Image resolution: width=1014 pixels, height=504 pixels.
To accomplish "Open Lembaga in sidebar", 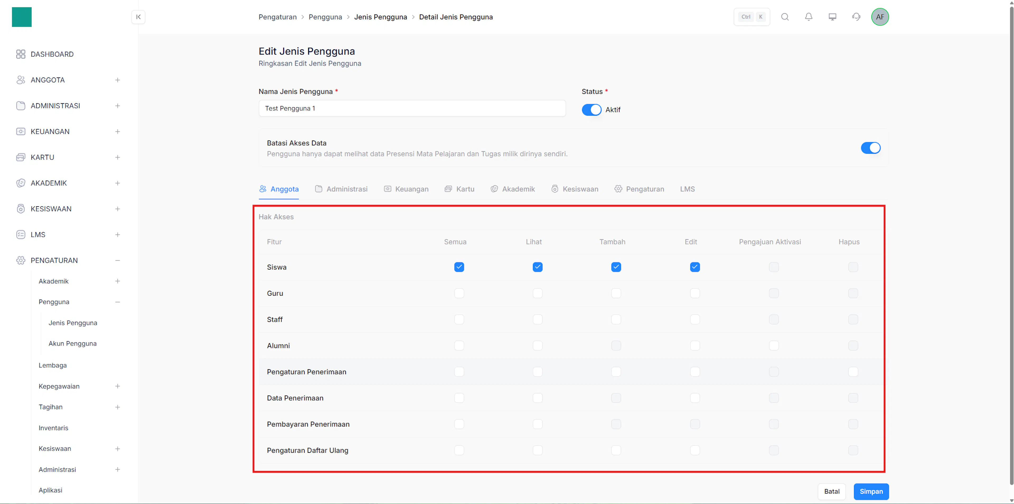I will click(53, 365).
